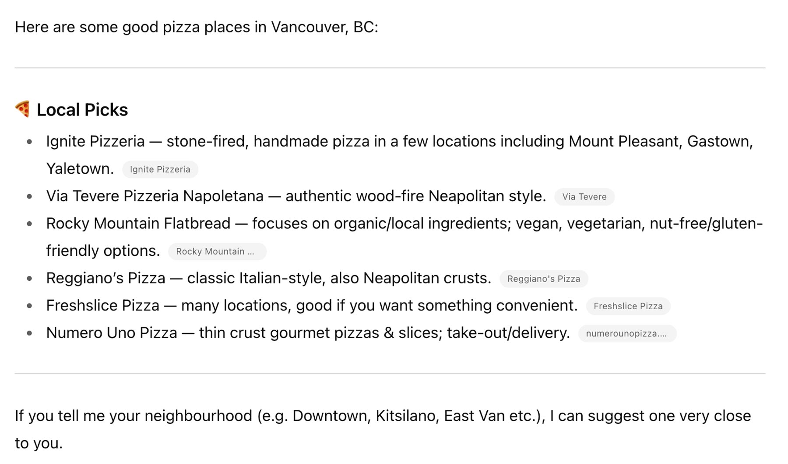Click the 'Rocky Mountain Flatbread' list text
Screen dimensions: 788x464
coord(138,223)
